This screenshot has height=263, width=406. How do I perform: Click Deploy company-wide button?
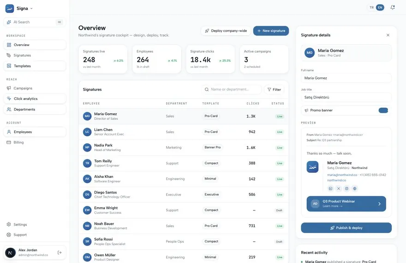(x=226, y=31)
